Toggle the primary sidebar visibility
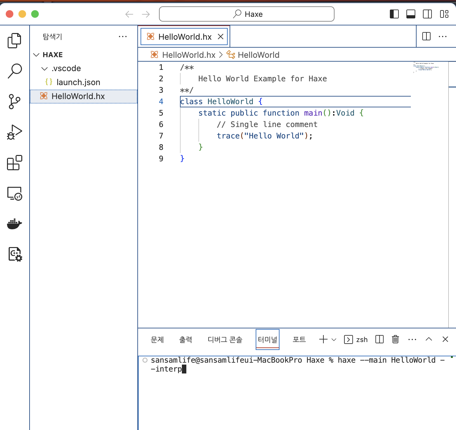The height and width of the screenshot is (430, 456). (394, 14)
